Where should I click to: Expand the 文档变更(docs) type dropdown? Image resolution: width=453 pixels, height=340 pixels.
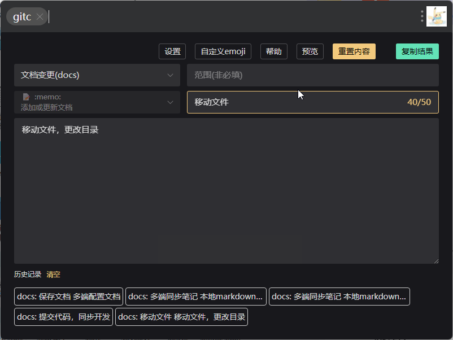(x=97, y=75)
